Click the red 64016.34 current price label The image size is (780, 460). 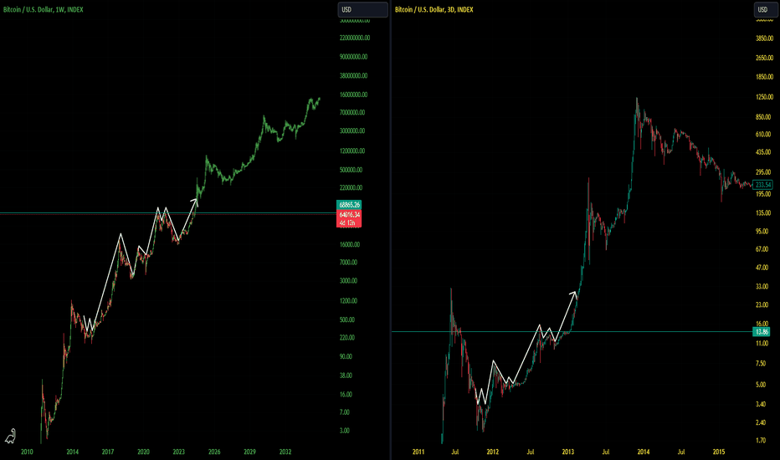pyautogui.click(x=349, y=218)
